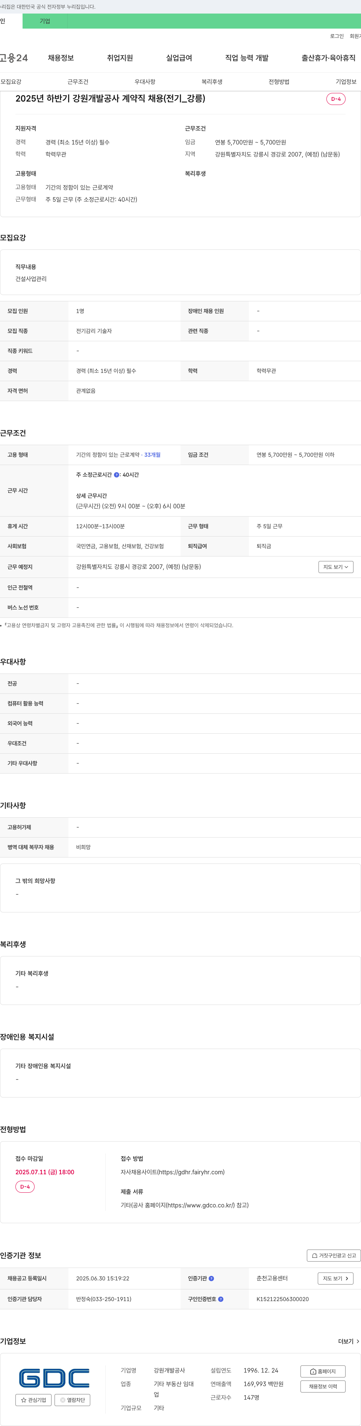Open the 기업 tab in the green top bar

[45, 21]
